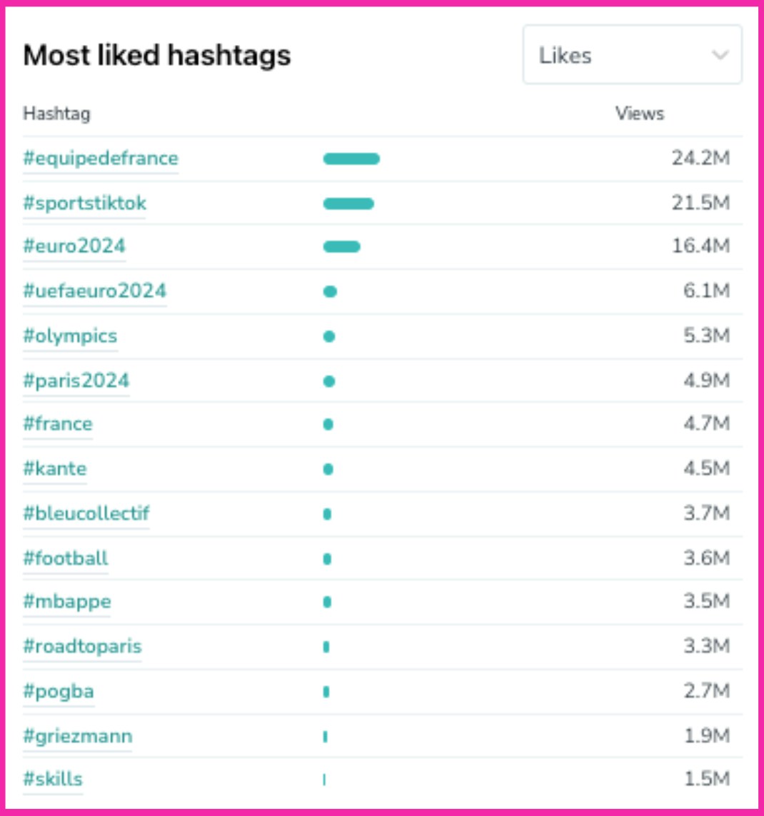This screenshot has width=764, height=816.
Task: Click the #paris2024 hashtag
Action: tap(76, 381)
